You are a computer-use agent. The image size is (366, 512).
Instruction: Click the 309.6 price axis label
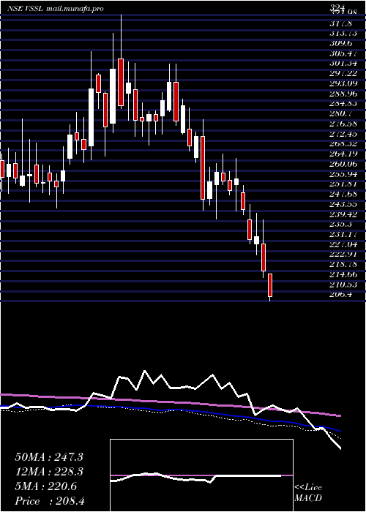(341, 43)
